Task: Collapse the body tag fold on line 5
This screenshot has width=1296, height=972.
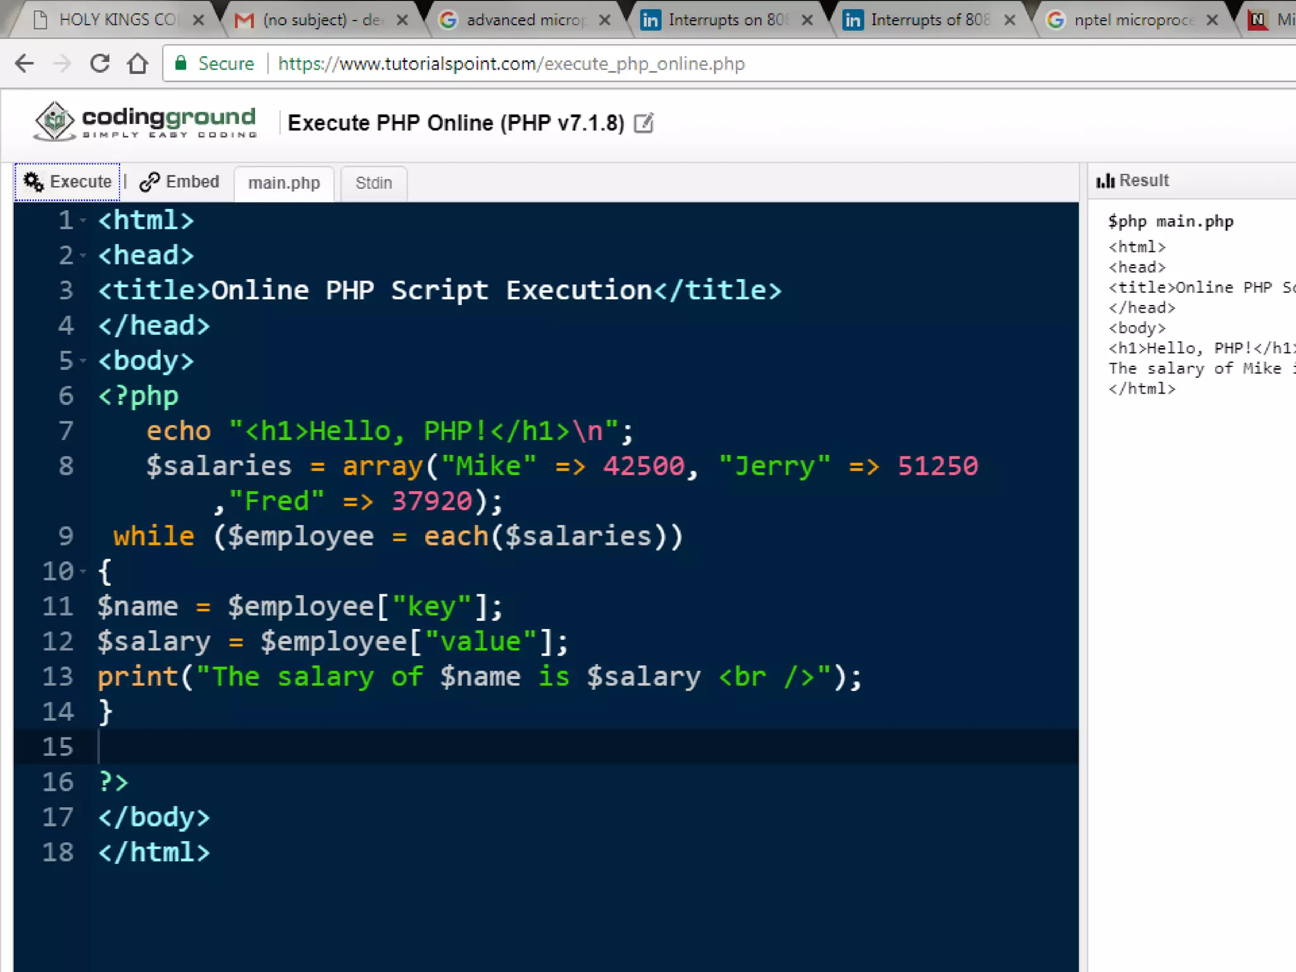Action: (84, 361)
